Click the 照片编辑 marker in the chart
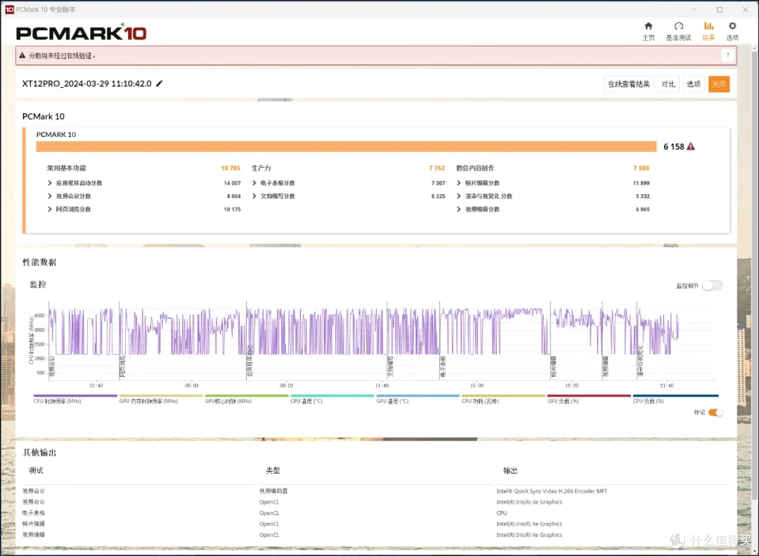Viewport: 759px width, 556px height. click(x=554, y=367)
